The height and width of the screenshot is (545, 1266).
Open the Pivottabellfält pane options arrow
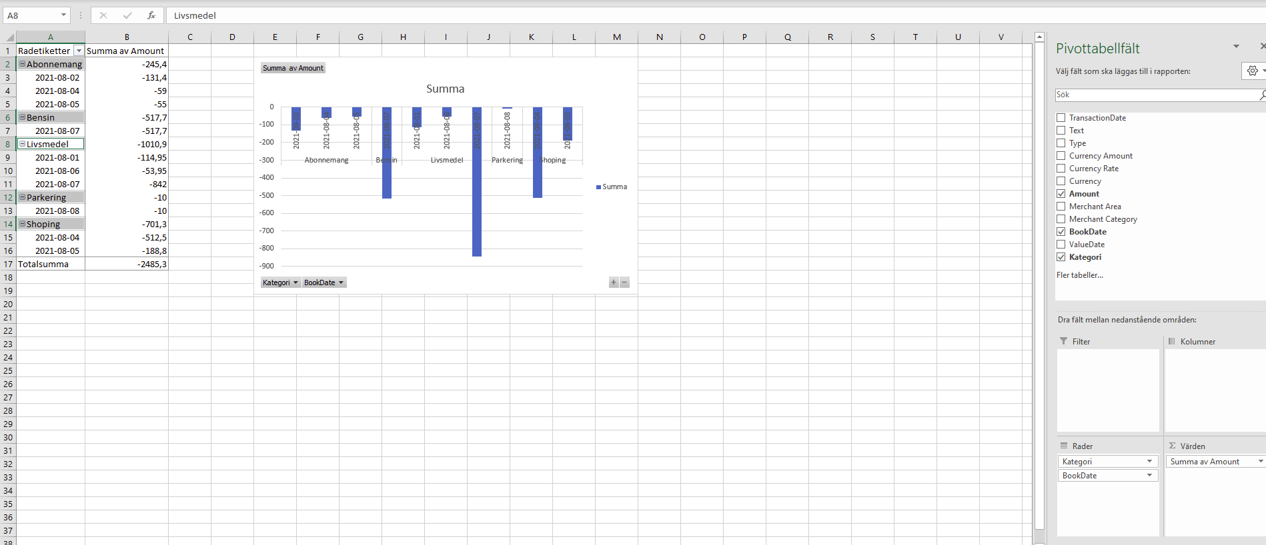[1236, 47]
